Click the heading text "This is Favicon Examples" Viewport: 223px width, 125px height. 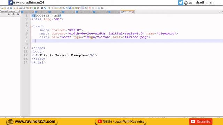coord(63,55)
